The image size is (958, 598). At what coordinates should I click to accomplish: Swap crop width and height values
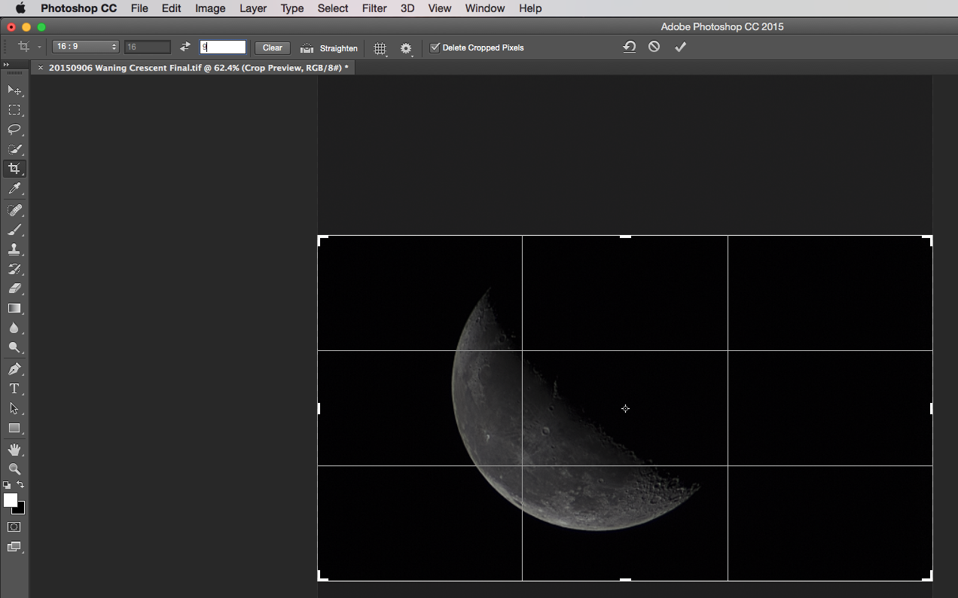[185, 47]
